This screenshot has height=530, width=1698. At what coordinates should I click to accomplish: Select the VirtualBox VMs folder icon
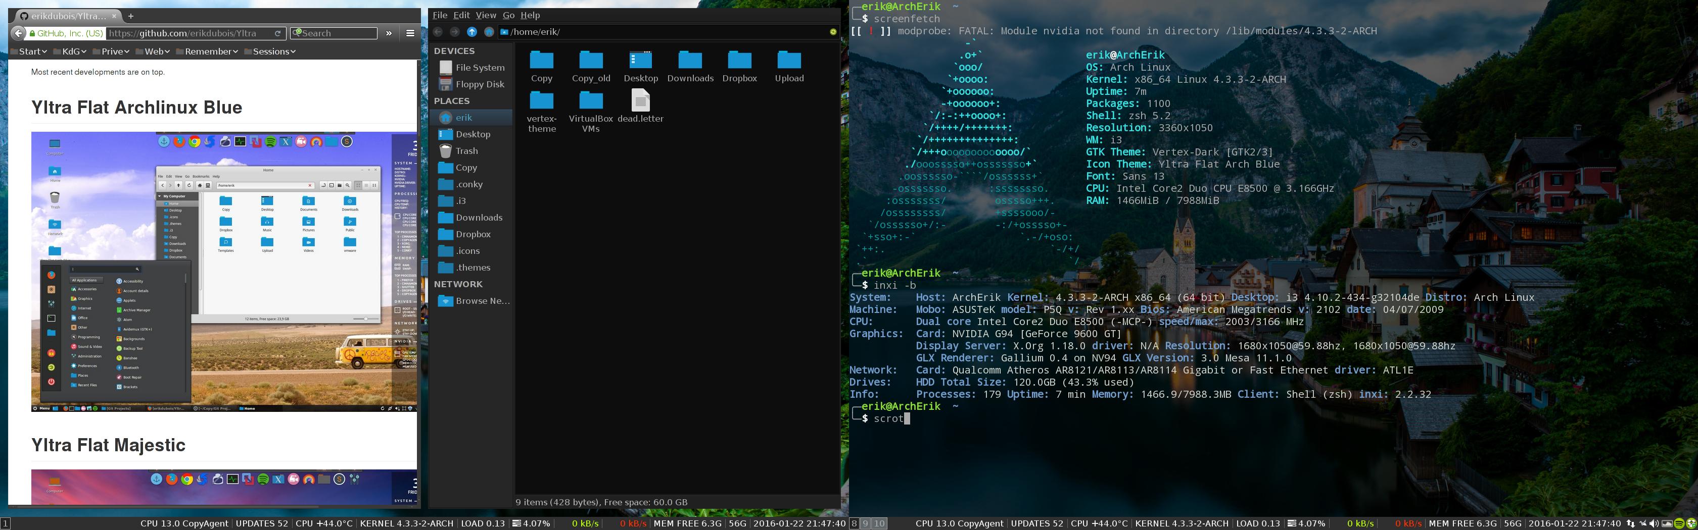[x=591, y=100]
